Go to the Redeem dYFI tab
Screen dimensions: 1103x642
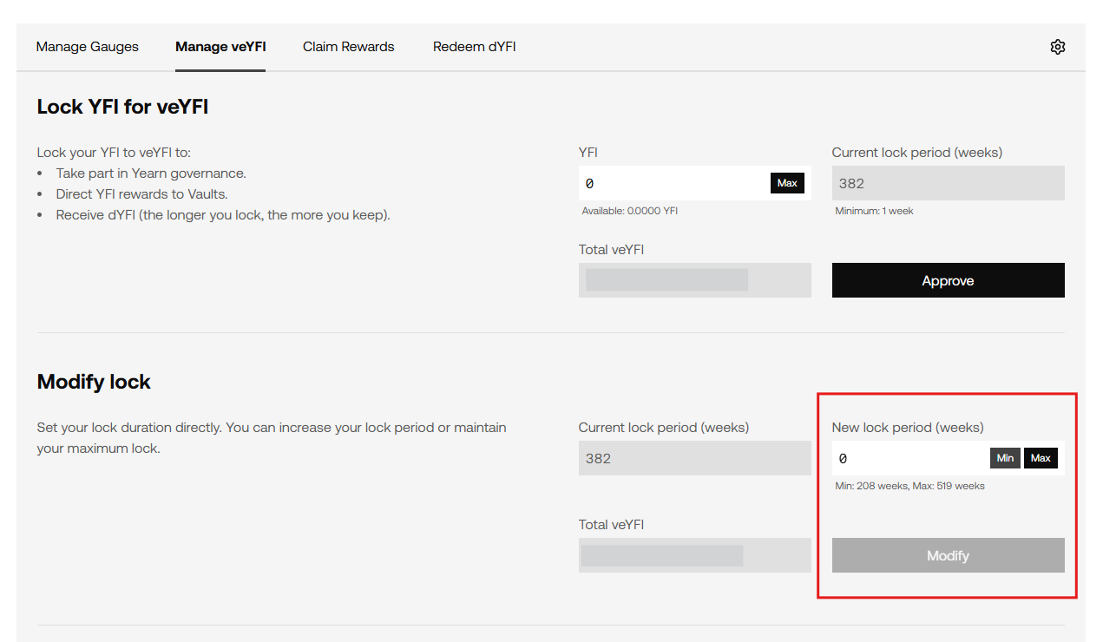474,47
